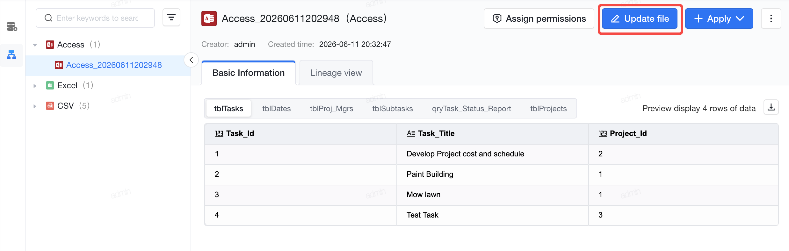Click the filter icon beside search

point(171,18)
